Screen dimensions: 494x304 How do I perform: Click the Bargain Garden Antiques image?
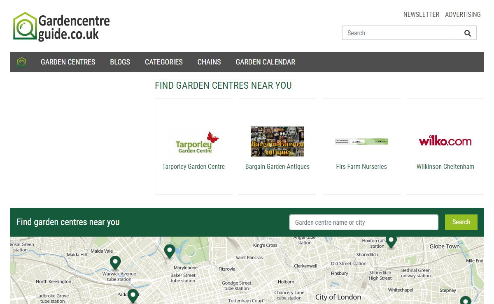(x=277, y=141)
